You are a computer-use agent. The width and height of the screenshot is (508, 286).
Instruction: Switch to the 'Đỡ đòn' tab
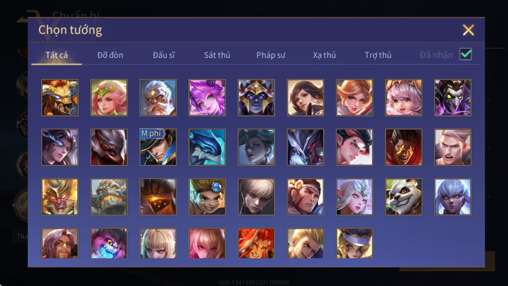click(110, 55)
